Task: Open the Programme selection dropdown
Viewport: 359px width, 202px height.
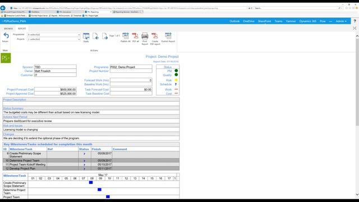Action: click(x=54, y=35)
